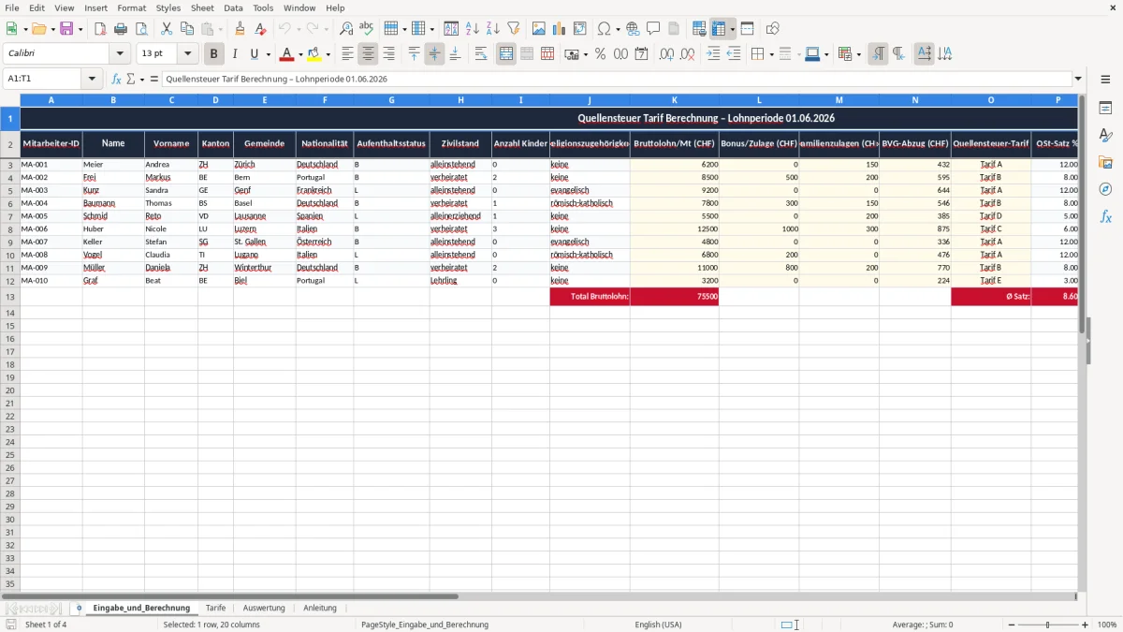This screenshot has width=1123, height=632.
Task: Click the Clear Direct Formatting icon
Action: (x=260, y=29)
